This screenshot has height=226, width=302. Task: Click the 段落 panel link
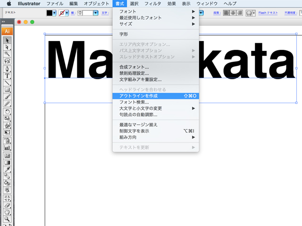(x=215, y=13)
